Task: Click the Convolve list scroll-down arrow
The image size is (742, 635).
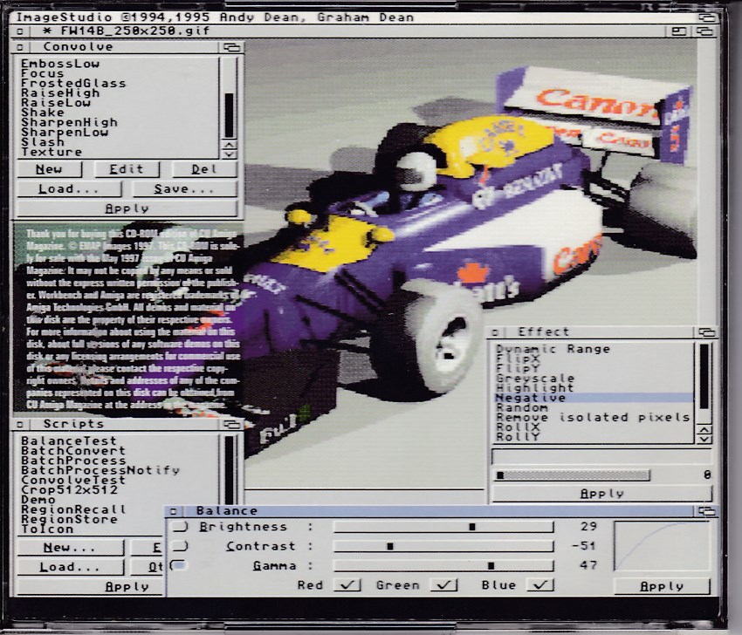Action: (230, 154)
